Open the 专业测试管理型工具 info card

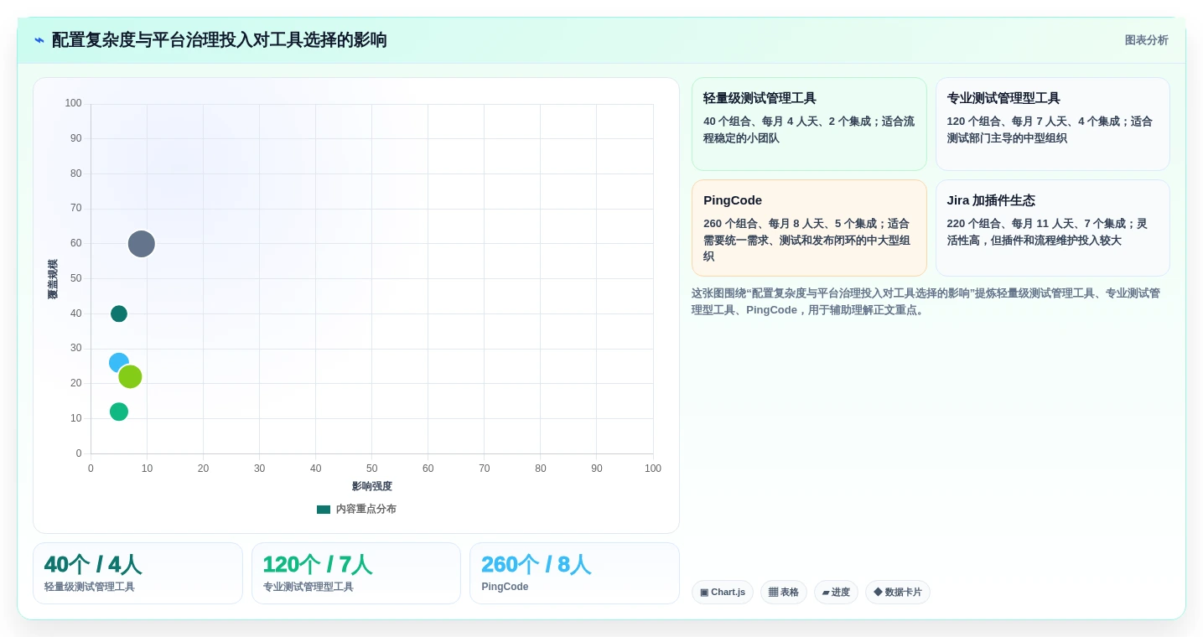click(x=1052, y=124)
